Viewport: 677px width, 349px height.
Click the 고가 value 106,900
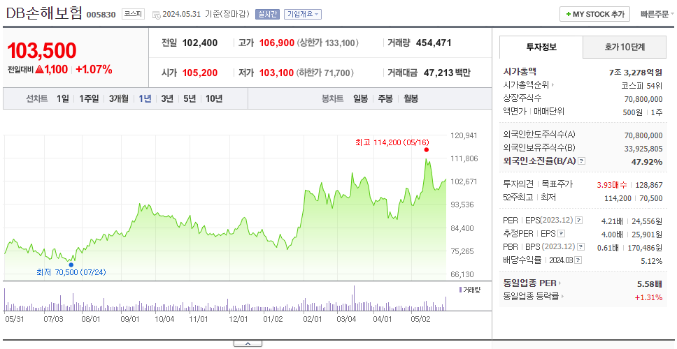point(277,43)
